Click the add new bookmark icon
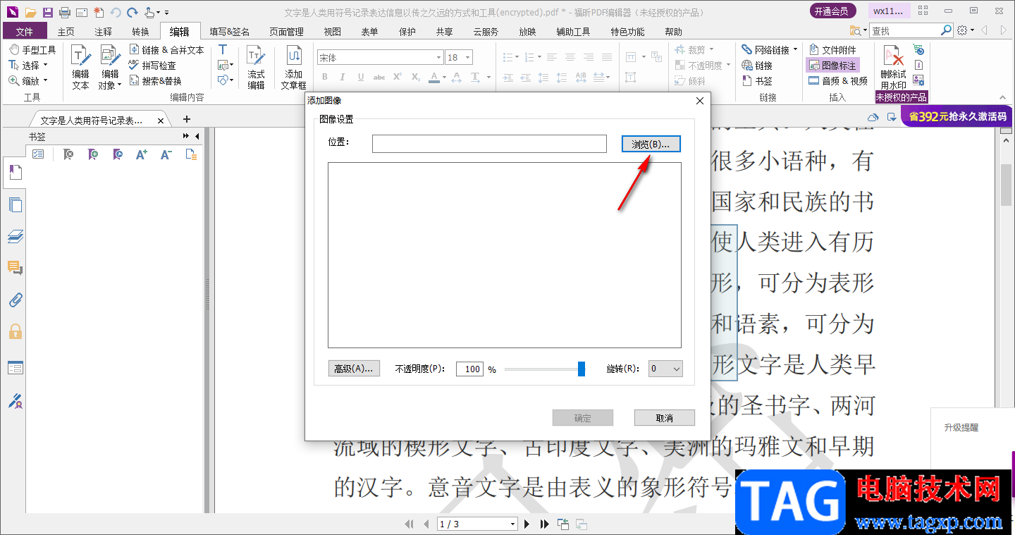 click(x=92, y=154)
